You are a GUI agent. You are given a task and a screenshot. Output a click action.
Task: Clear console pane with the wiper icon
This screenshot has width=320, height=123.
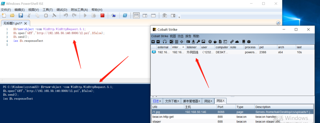[x=54, y=15]
